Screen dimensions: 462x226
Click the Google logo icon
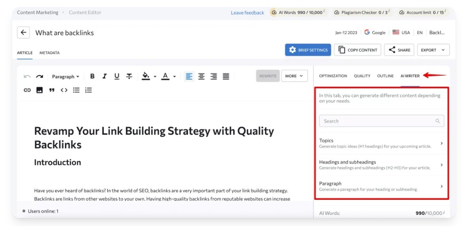tap(367, 32)
